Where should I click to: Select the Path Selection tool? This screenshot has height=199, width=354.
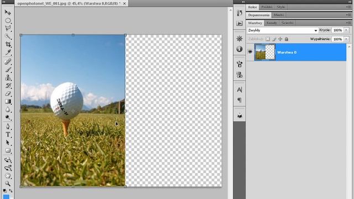pos(8,143)
